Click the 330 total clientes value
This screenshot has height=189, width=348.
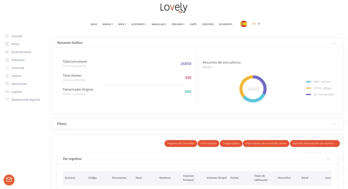click(188, 78)
